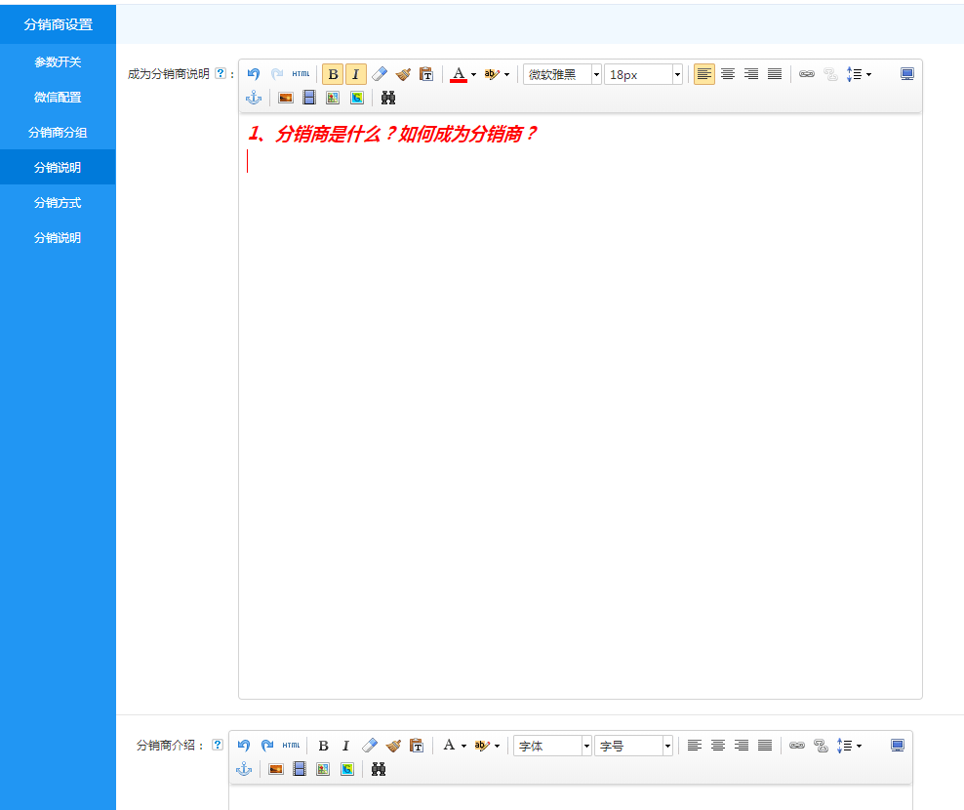964x810 pixels.
Task: Insert video using film icon in bottom editor
Action: coord(300,769)
